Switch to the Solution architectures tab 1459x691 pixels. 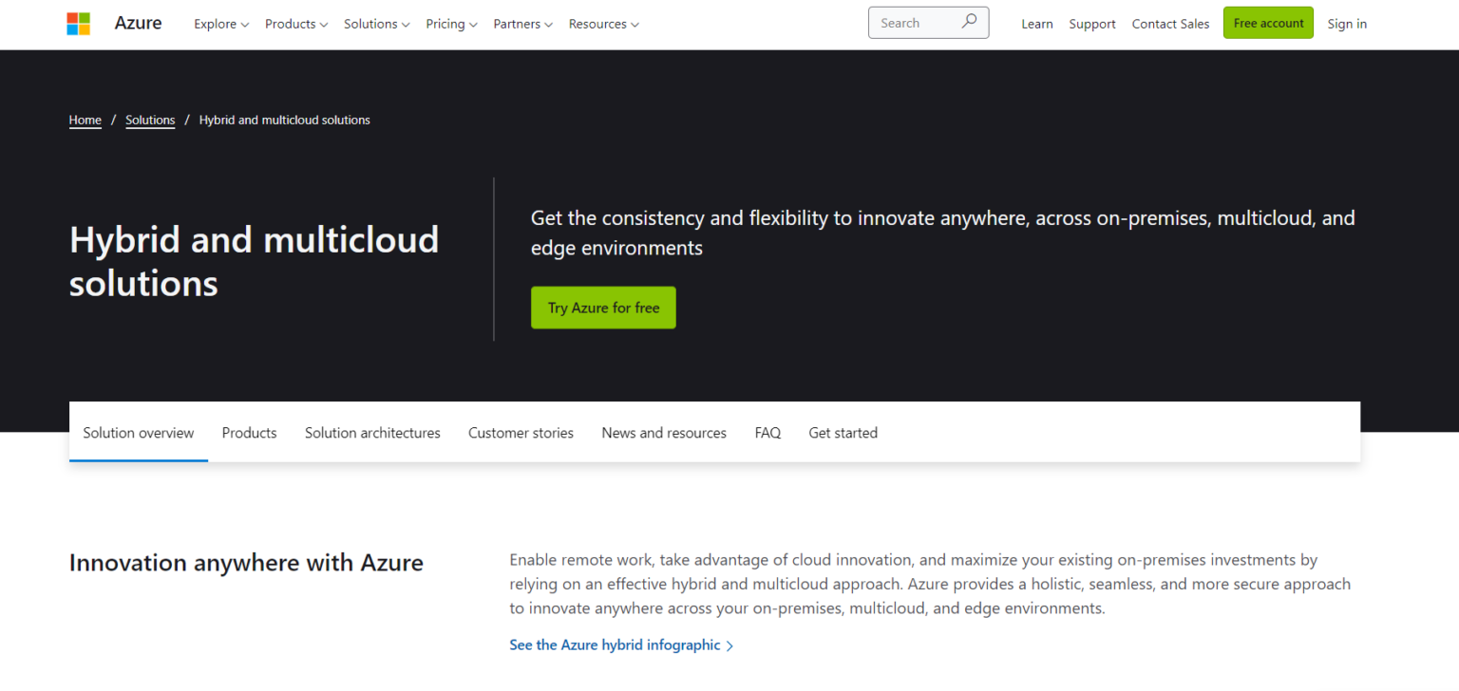tap(372, 432)
